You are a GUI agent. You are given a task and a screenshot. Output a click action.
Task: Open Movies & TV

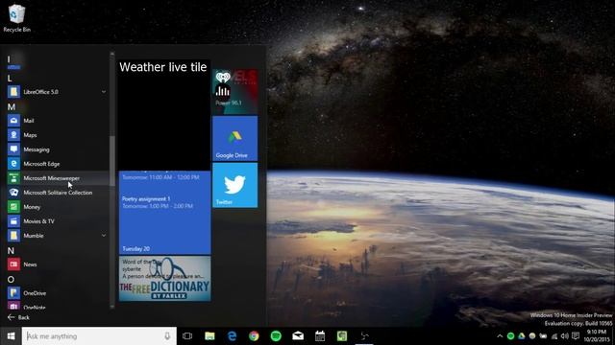click(57, 221)
